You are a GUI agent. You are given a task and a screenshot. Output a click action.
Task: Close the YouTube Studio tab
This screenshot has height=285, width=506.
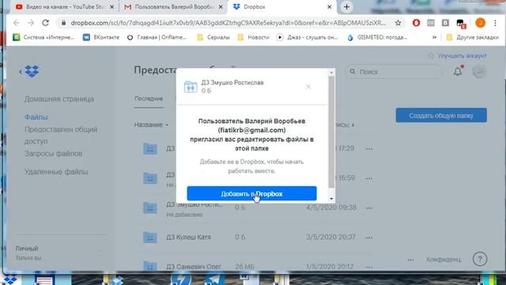coord(112,7)
